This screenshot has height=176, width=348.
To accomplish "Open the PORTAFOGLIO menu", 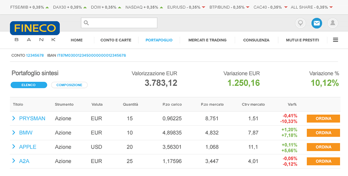I will coord(159,40).
